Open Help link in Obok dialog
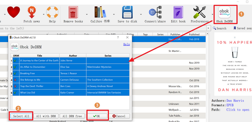 point(126,44)
